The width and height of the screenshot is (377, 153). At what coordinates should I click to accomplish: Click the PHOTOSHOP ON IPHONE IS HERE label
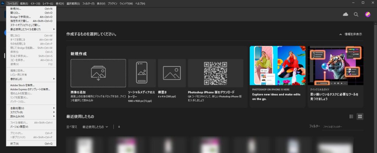pyautogui.click(x=271, y=89)
